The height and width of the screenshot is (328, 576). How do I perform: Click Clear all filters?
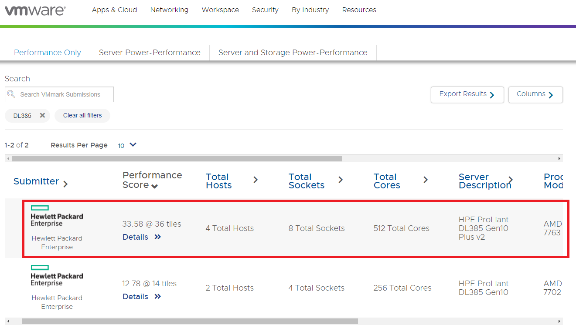point(82,116)
